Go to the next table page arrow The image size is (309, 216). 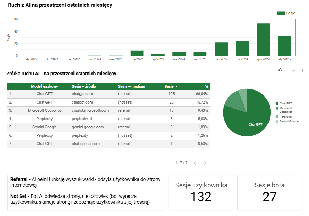click(x=205, y=163)
